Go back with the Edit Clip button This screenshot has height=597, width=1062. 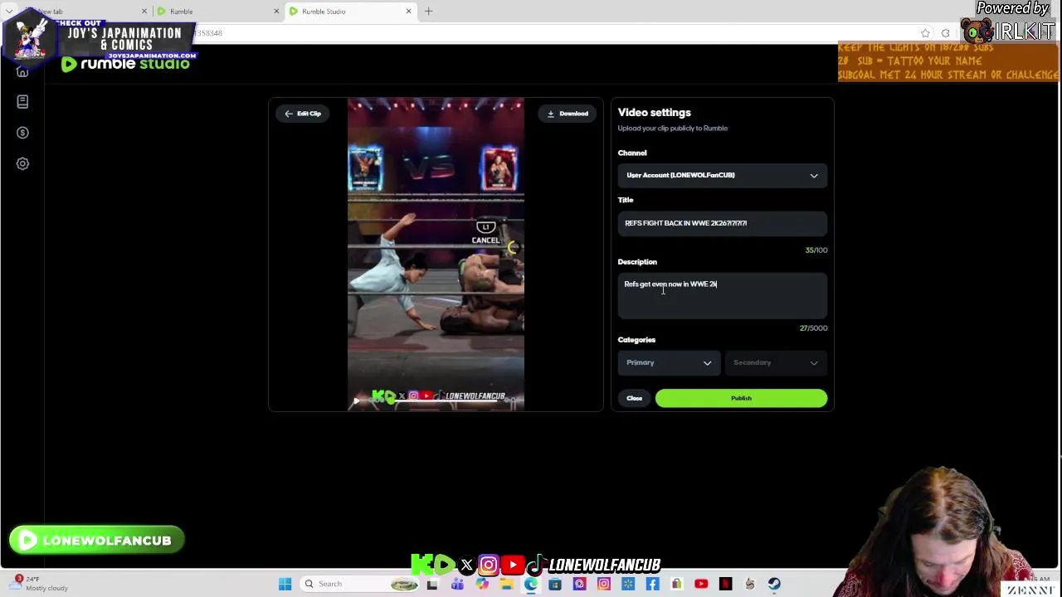pos(303,114)
